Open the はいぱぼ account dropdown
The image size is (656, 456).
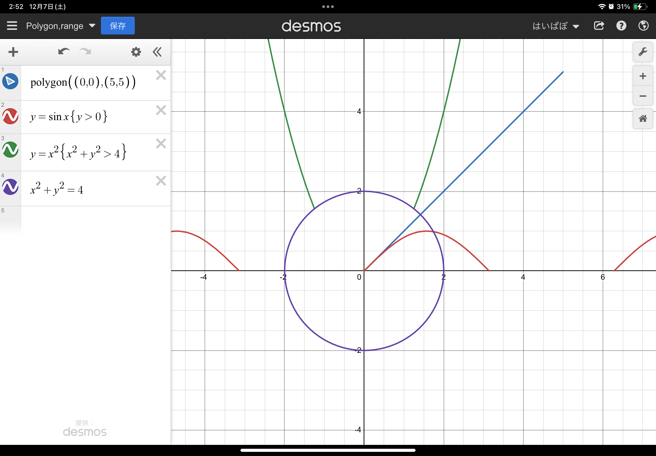555,26
